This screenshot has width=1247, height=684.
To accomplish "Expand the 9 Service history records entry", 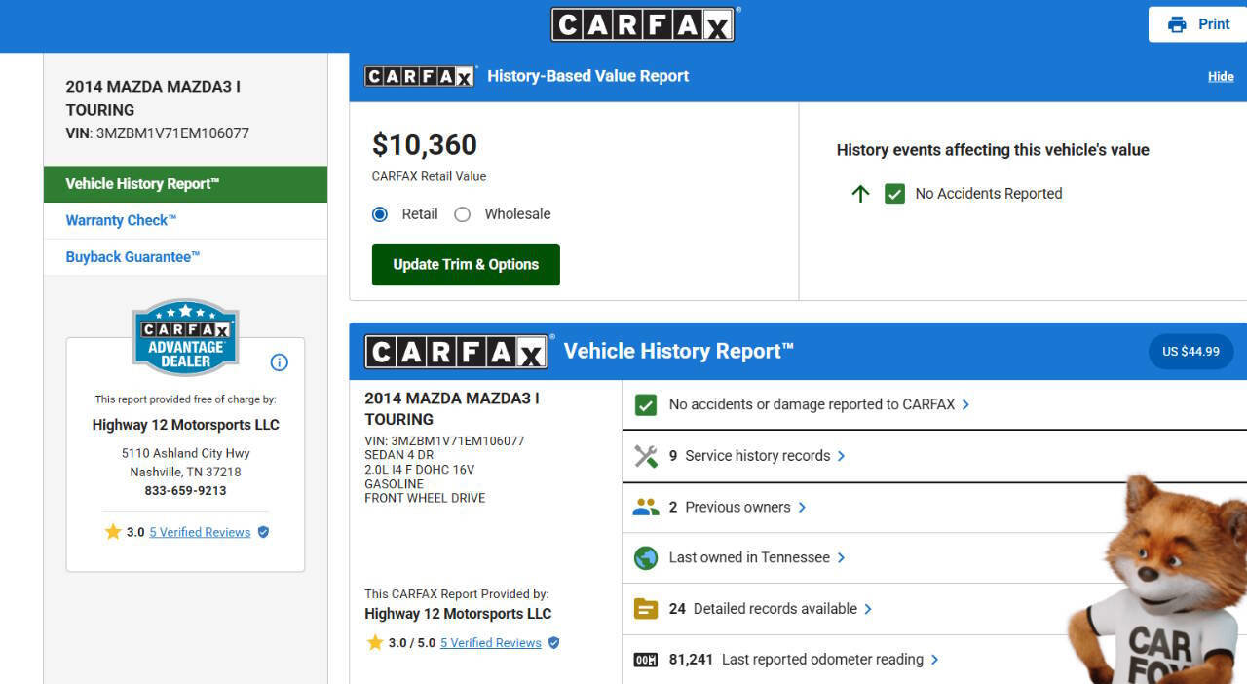I will click(x=841, y=455).
